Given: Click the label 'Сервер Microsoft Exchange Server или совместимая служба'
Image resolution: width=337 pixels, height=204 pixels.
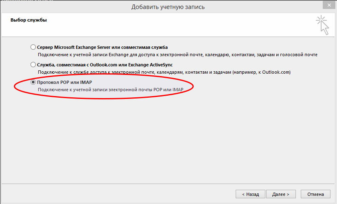Looking at the screenshot, I should pyautogui.click(x=102, y=47).
